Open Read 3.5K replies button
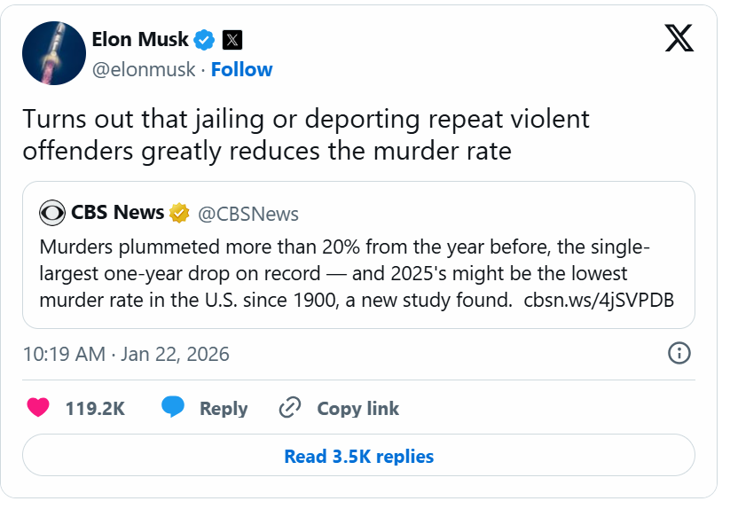The width and height of the screenshot is (730, 509). point(358,457)
